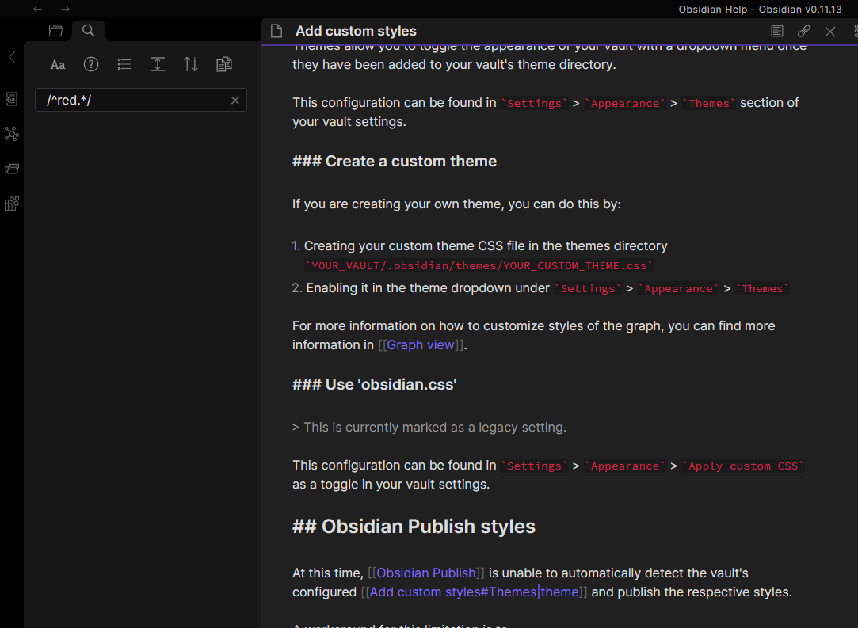Click the 'Apply custom CSS' code text

pyautogui.click(x=743, y=466)
